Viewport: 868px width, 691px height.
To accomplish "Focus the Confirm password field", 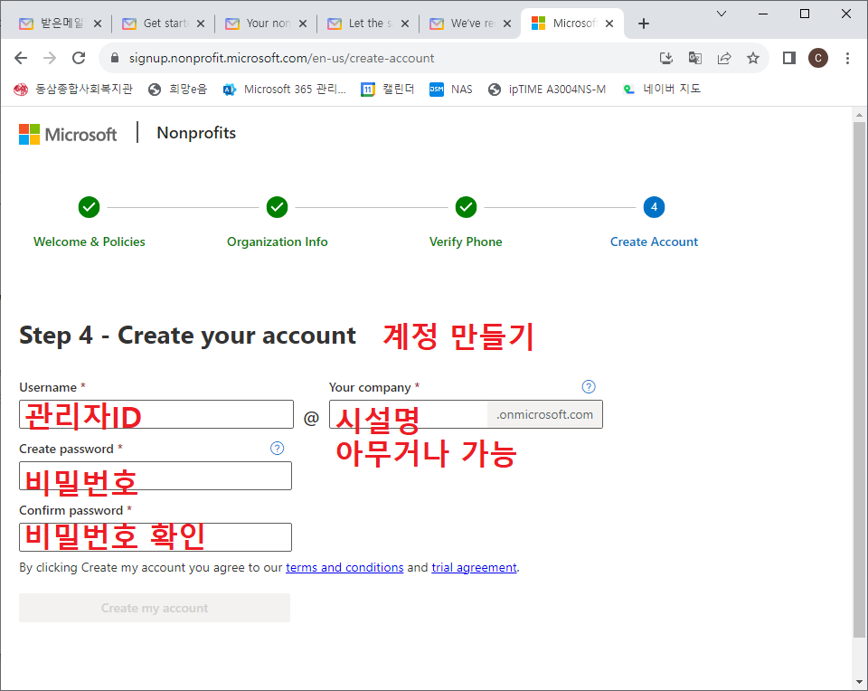I will pyautogui.click(x=156, y=537).
